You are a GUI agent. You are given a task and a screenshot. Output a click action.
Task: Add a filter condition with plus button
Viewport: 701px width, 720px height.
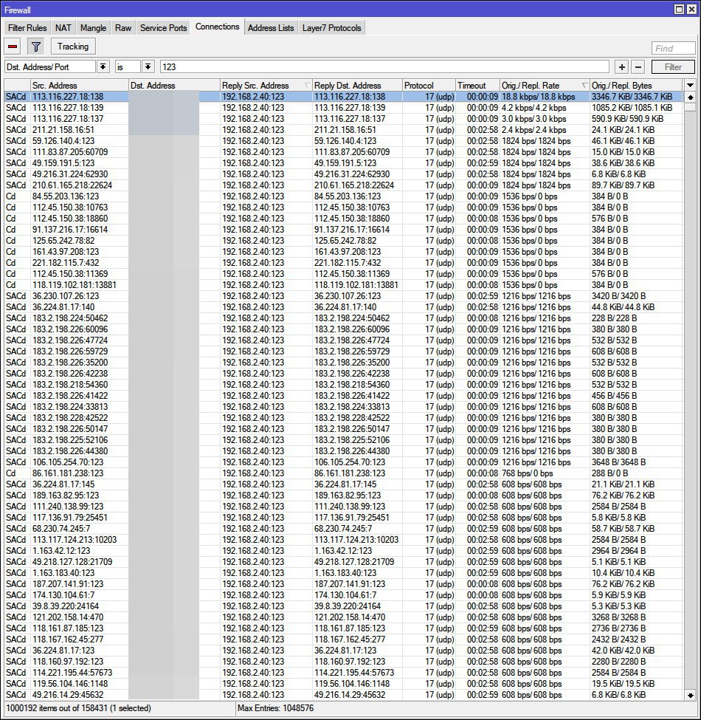point(622,67)
